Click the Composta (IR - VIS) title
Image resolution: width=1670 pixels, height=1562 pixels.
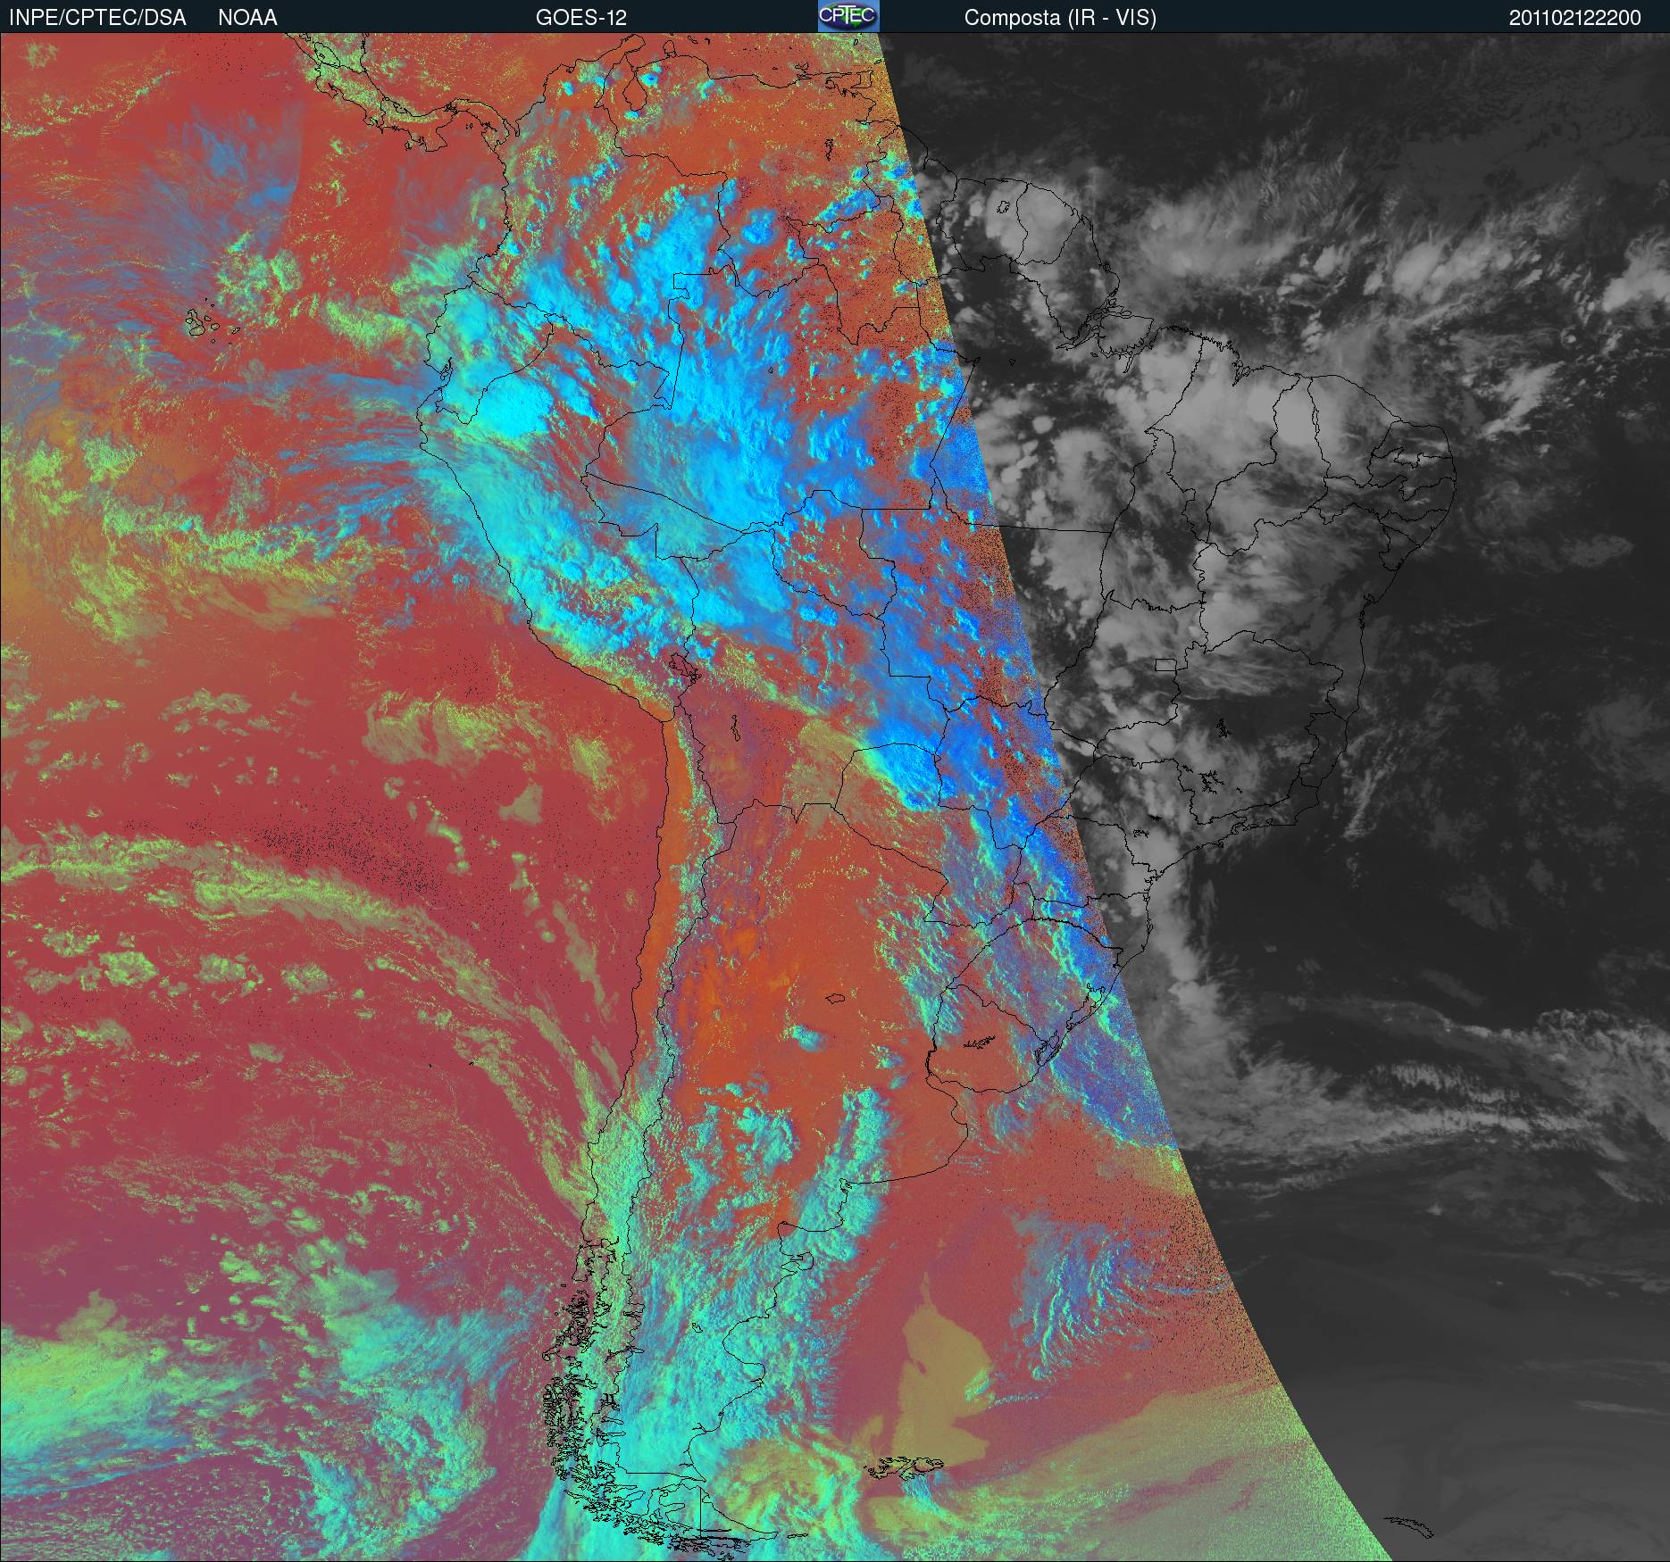1060,18
